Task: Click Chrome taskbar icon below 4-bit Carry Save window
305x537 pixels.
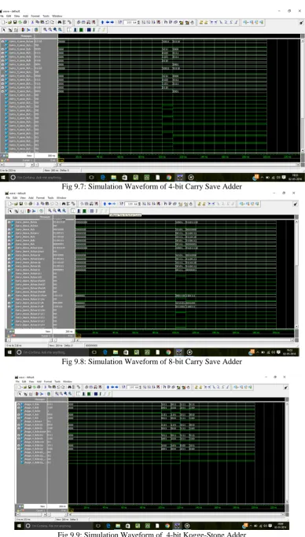Action: (x=169, y=178)
